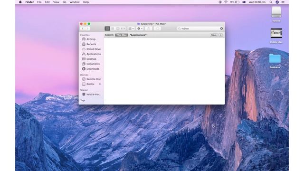Click the folder proxy icon in title
The height and width of the screenshot is (171, 304).
pos(138,24)
